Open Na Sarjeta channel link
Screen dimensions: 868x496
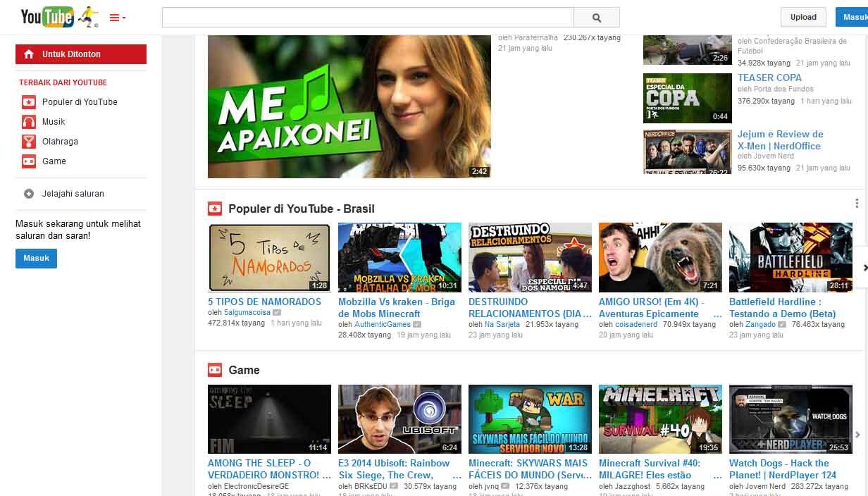point(502,324)
